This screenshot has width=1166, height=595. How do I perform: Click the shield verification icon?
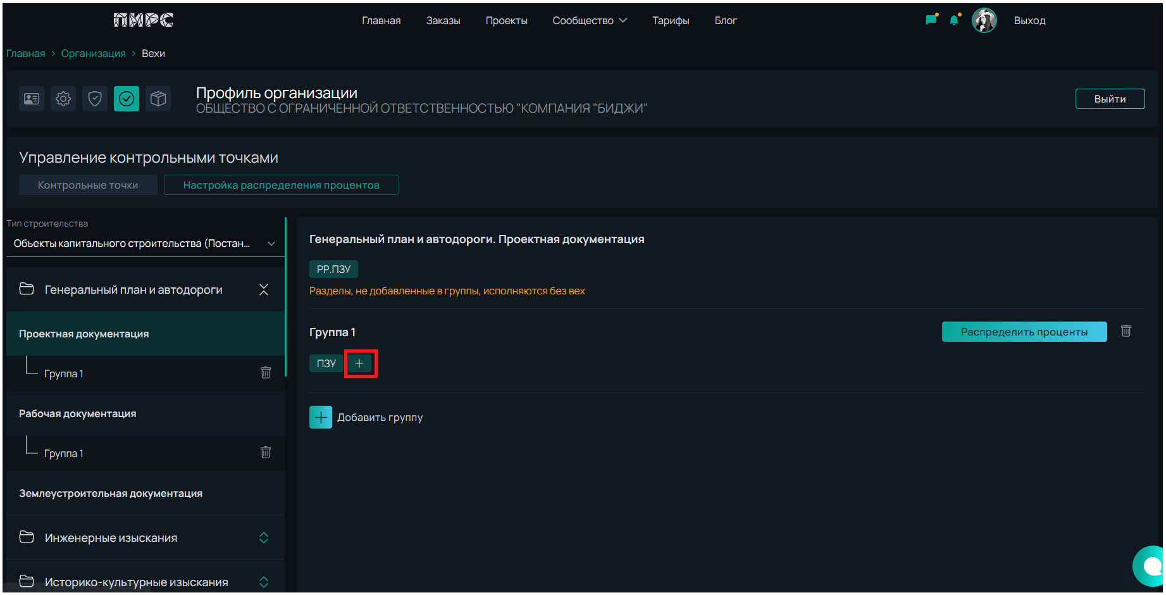point(95,99)
